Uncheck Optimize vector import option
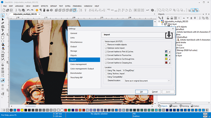211x118 pixels. pos(106,48)
